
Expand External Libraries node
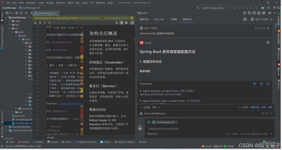pos(6,127)
